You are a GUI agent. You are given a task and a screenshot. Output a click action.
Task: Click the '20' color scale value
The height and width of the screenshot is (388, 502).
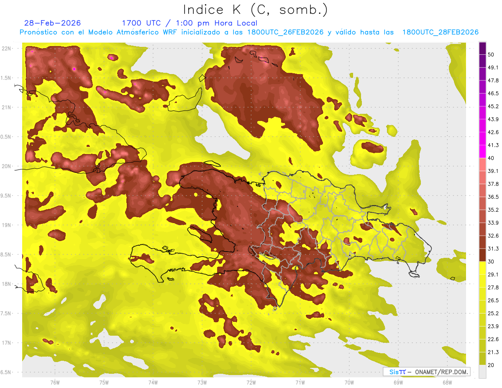click(491, 365)
